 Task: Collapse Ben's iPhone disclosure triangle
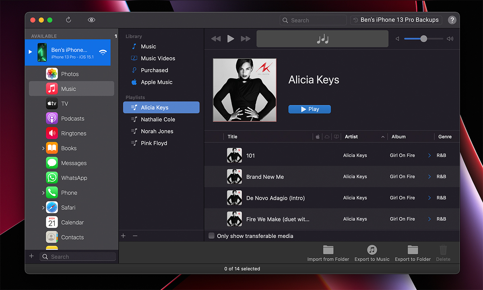point(30,52)
